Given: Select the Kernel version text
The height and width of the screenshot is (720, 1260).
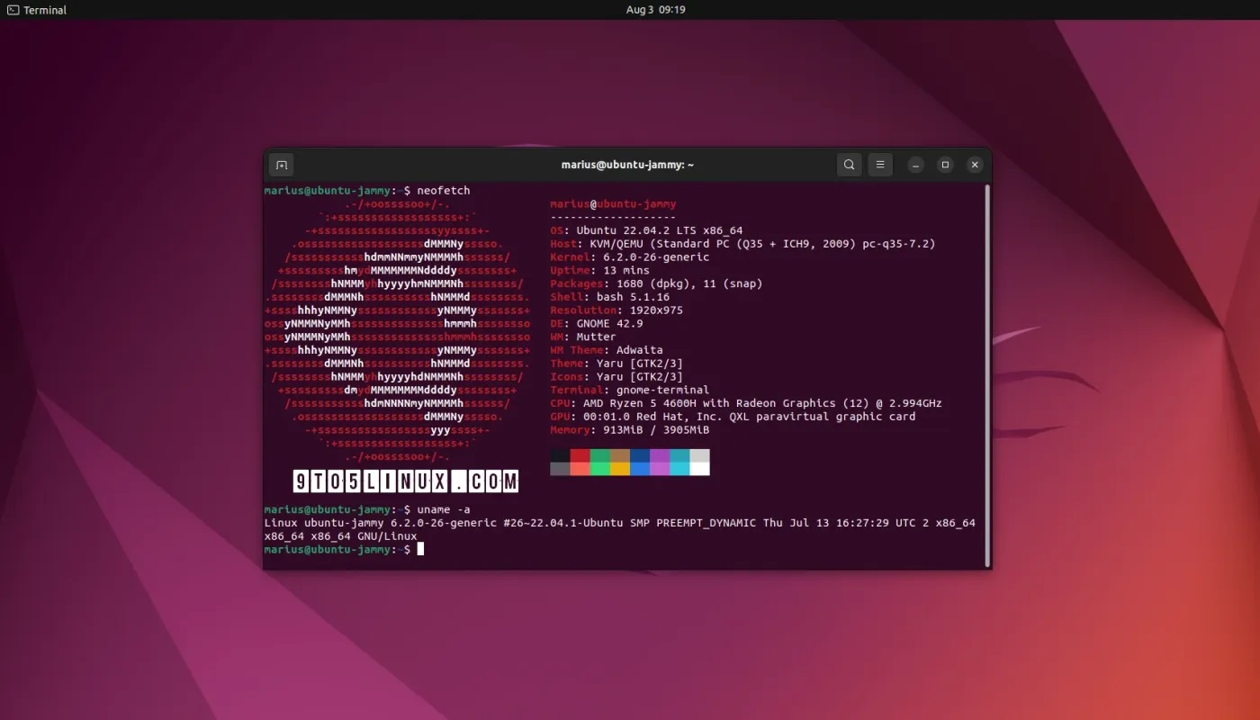Looking at the screenshot, I should tap(630, 256).
